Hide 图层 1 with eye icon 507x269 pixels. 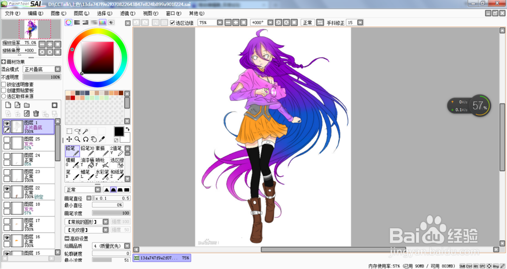(x=7, y=124)
